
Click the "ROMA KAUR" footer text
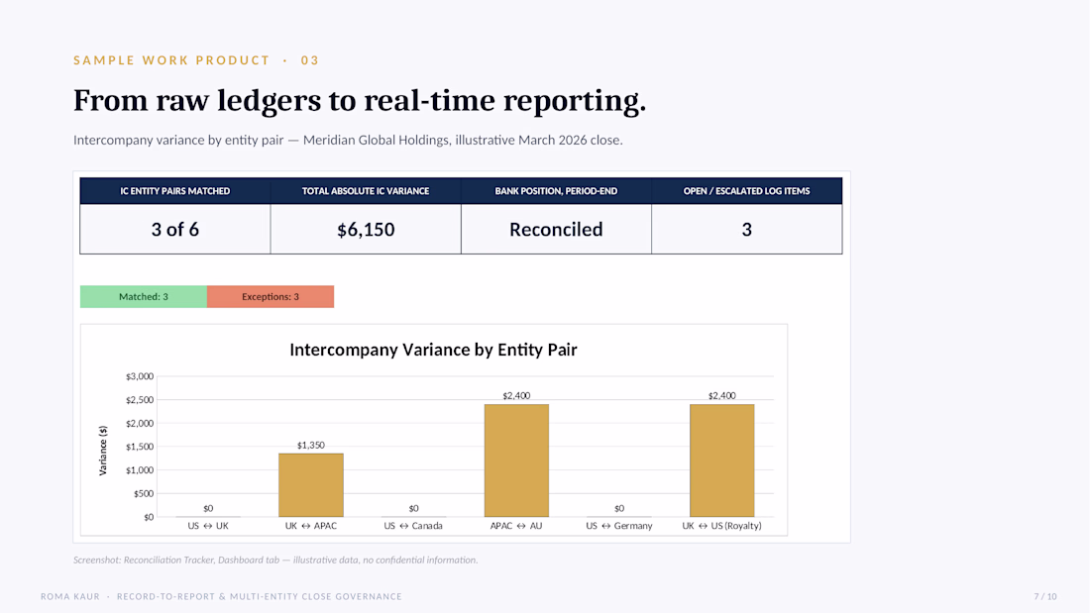point(70,596)
